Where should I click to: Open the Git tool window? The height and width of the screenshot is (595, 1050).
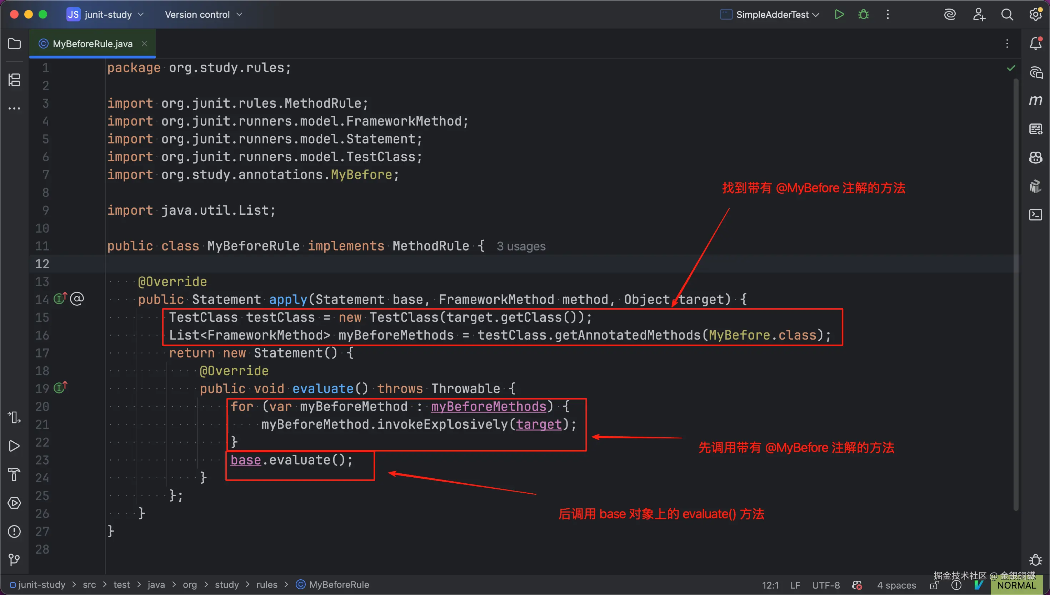click(x=14, y=559)
